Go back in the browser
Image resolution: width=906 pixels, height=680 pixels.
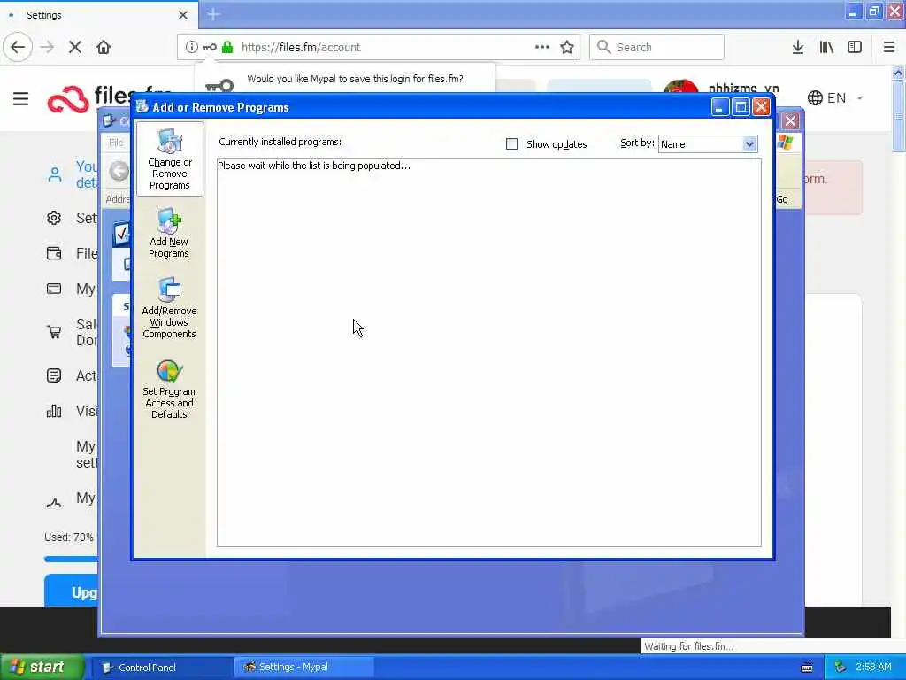(18, 48)
